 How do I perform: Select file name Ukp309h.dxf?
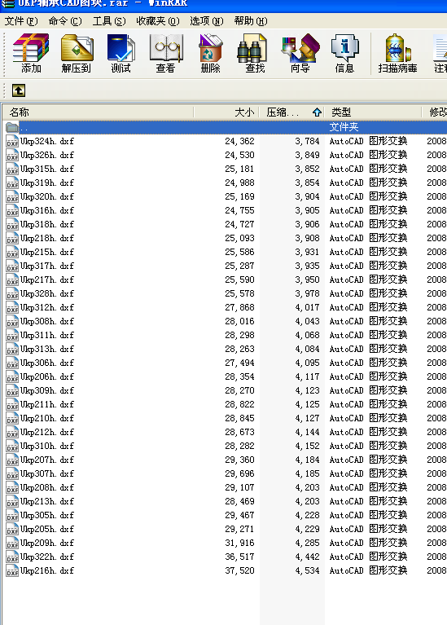(x=47, y=390)
